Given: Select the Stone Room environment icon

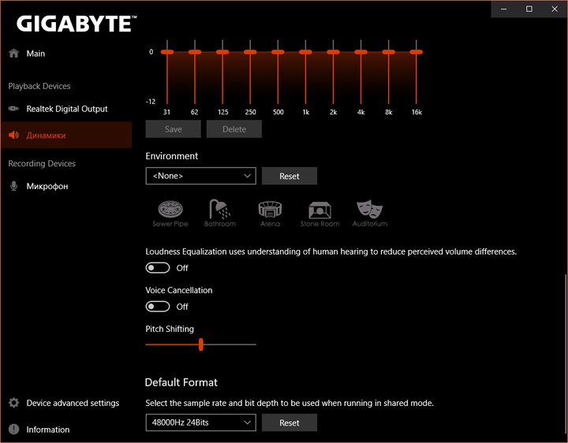Looking at the screenshot, I should tap(319, 214).
